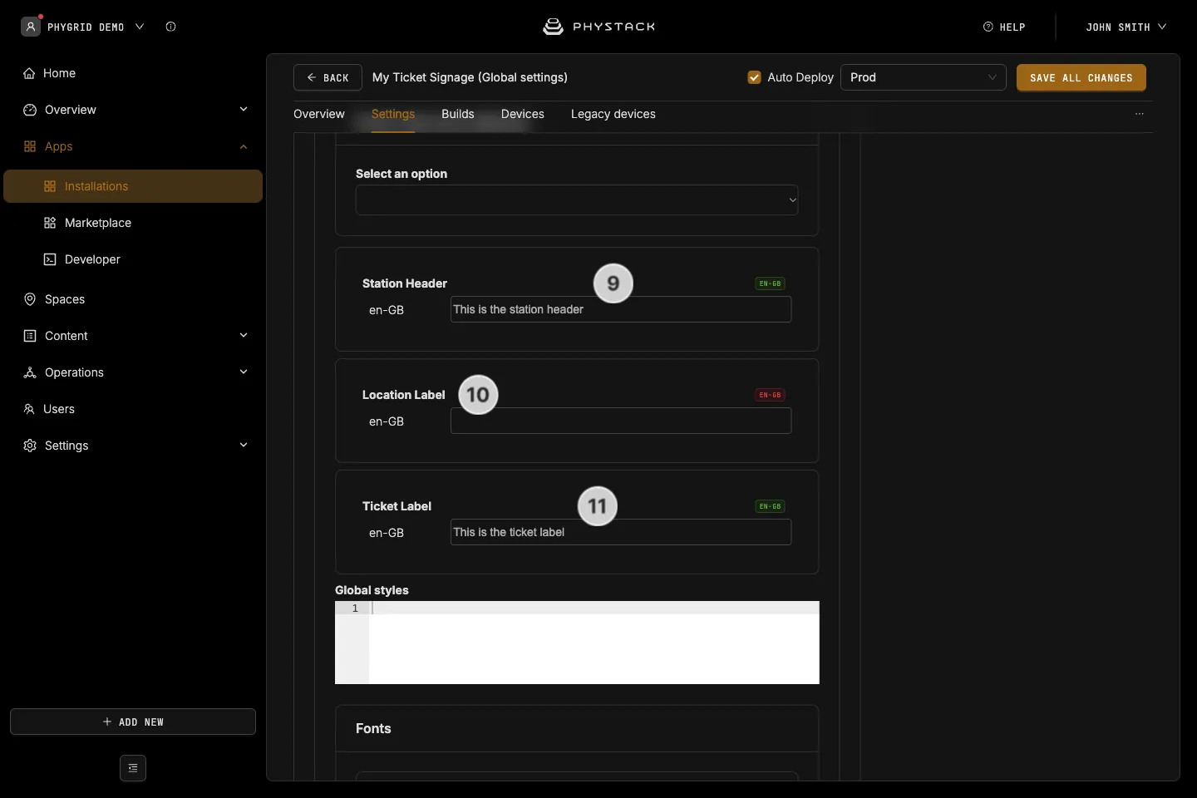This screenshot has width=1197, height=798.
Task: Switch to the Legacy devices tab
Action: [613, 114]
